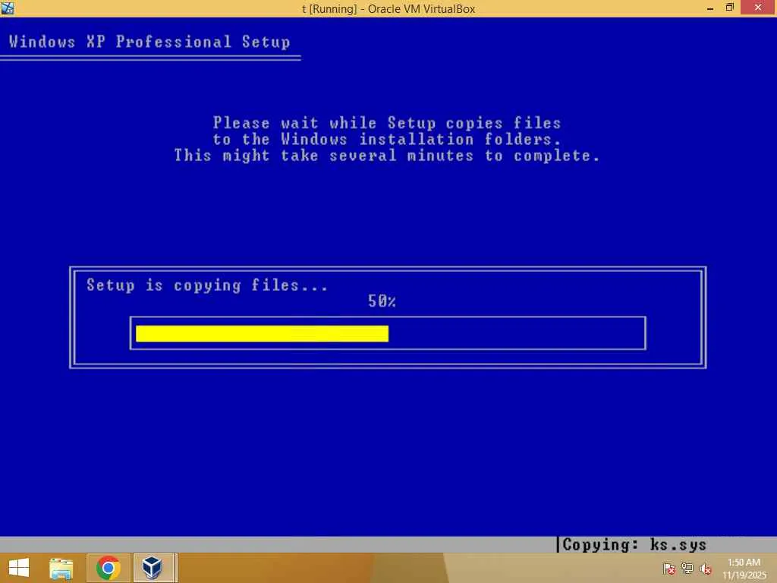Open the muted volume tray icon
The image size is (777, 583).
point(706,569)
